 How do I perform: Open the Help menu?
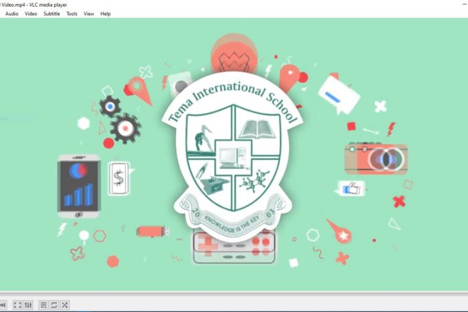point(105,14)
